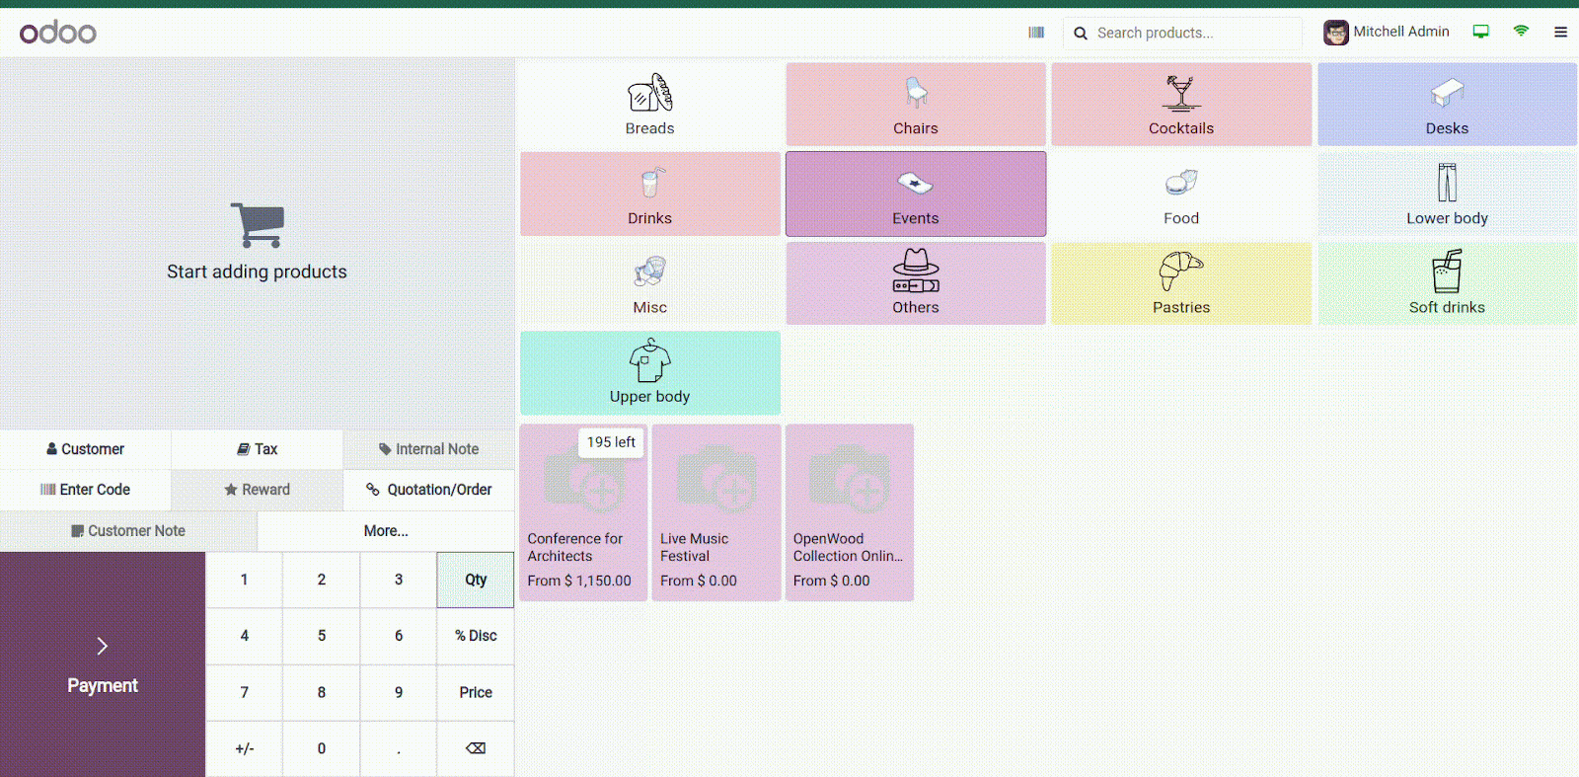The height and width of the screenshot is (777, 1579).
Task: Add Conference for Architects product
Action: pyautogui.click(x=583, y=512)
